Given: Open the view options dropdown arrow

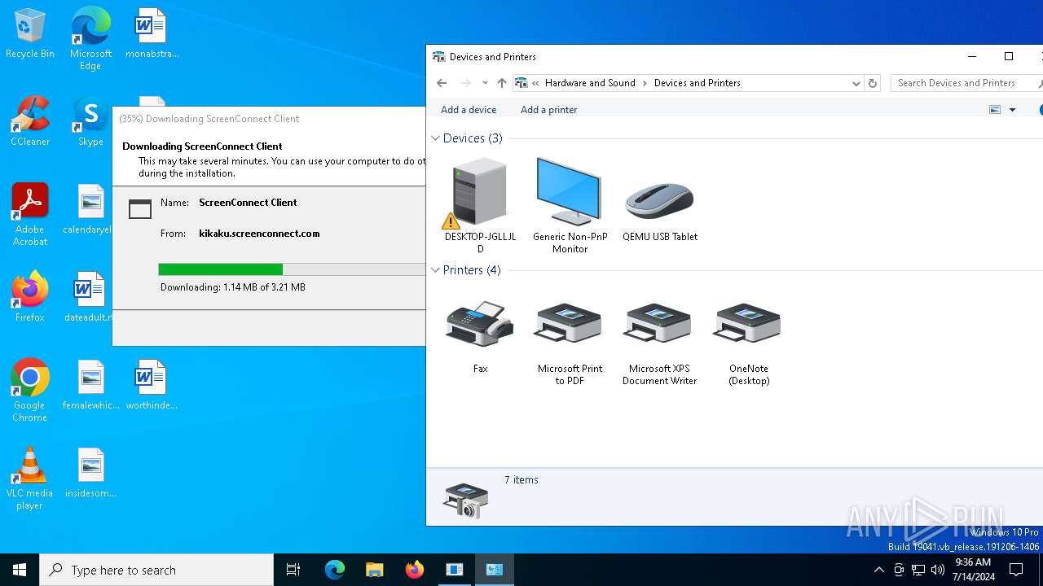Looking at the screenshot, I should point(1013,110).
